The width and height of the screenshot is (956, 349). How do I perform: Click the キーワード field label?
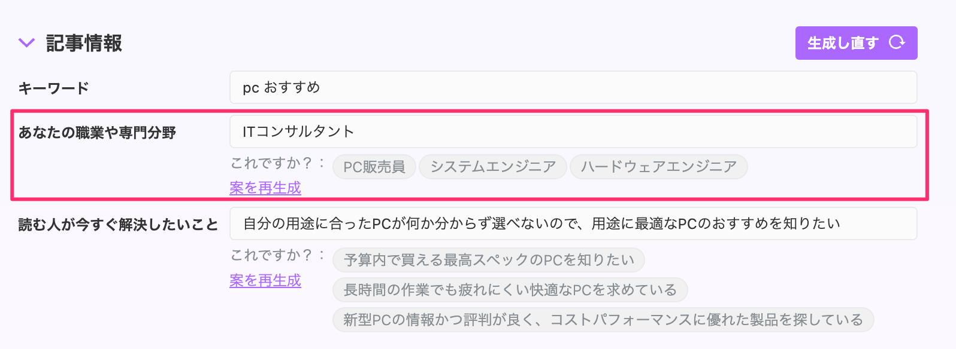53,88
